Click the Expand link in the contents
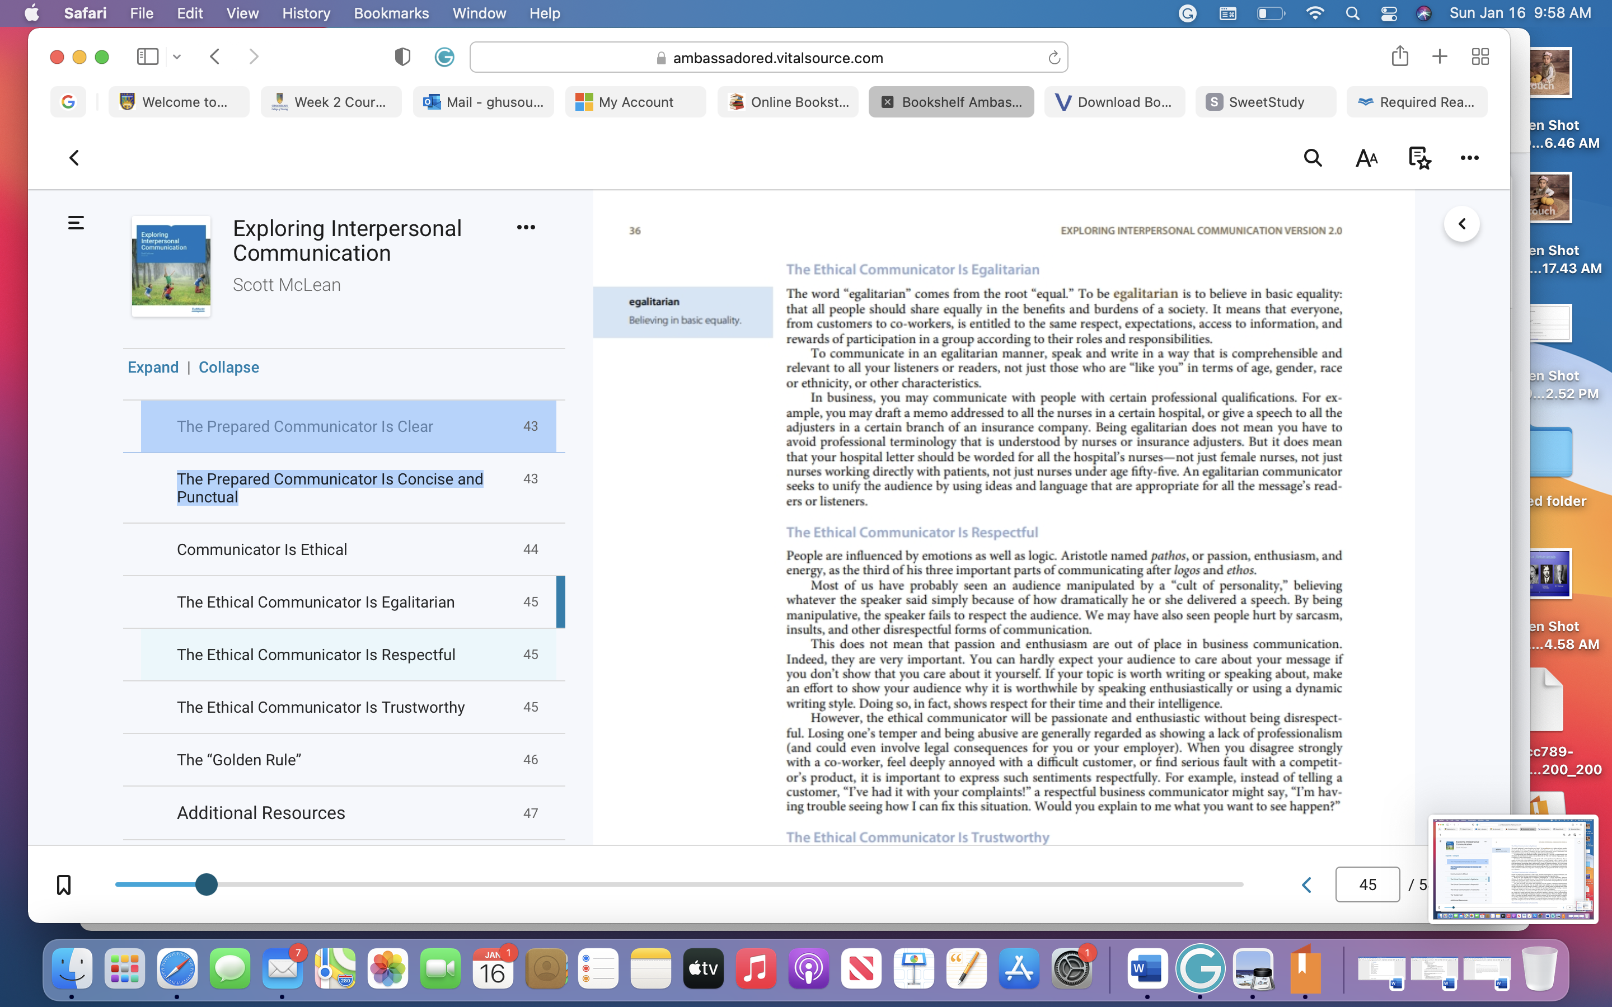The width and height of the screenshot is (1612, 1007). [153, 367]
